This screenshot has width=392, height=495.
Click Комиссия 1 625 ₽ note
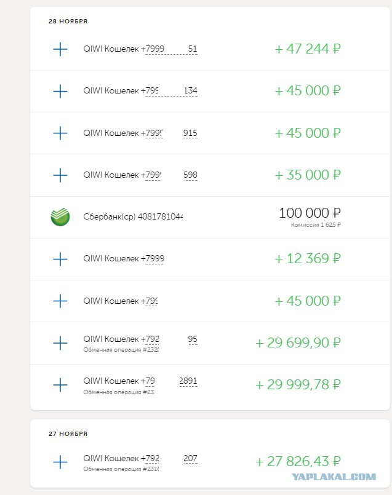point(316,225)
